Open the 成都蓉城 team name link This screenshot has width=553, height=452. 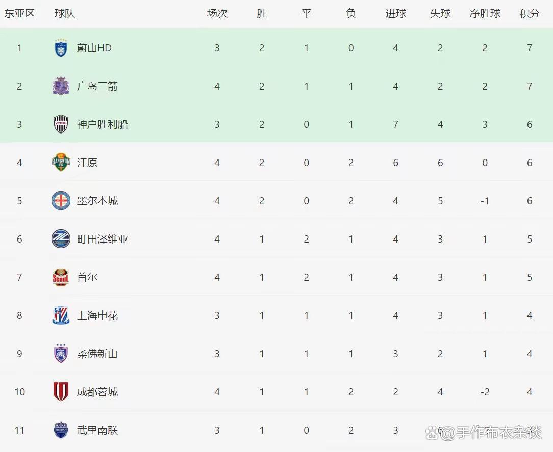coord(97,392)
